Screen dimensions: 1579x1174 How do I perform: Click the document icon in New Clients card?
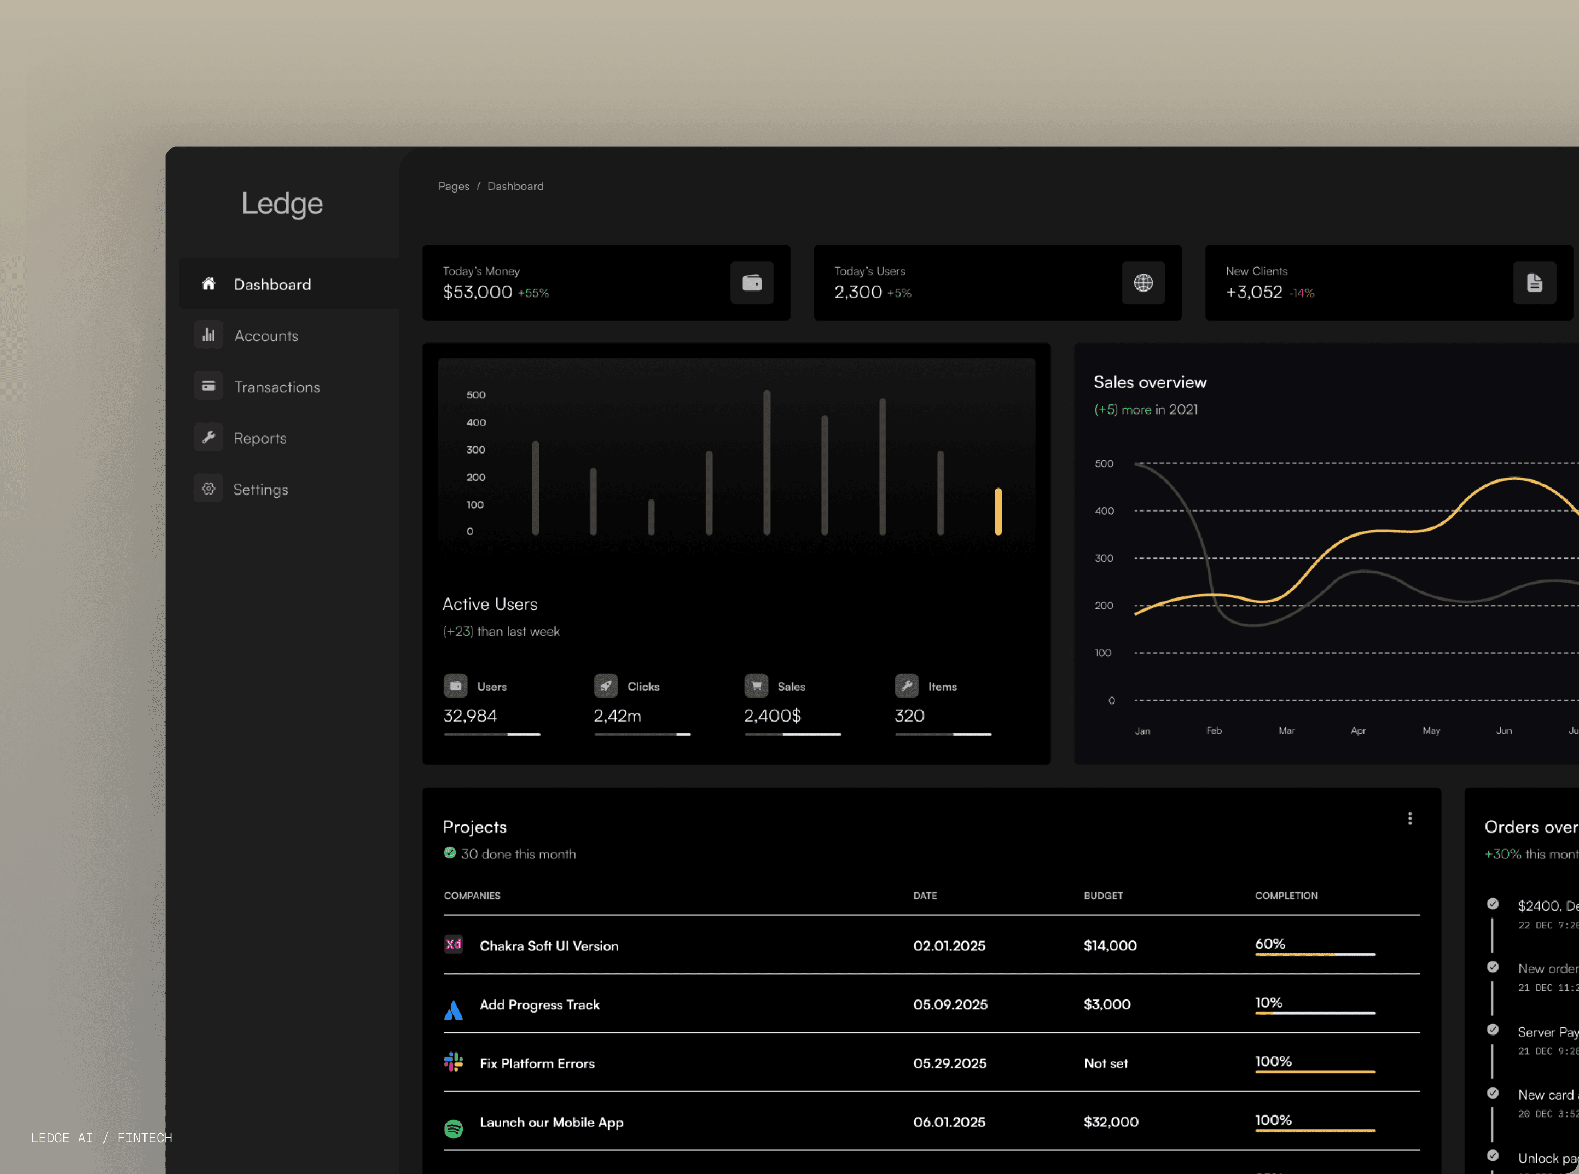pyautogui.click(x=1534, y=283)
